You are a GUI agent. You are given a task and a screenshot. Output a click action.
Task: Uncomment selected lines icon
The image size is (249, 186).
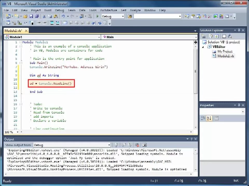click(x=58, y=23)
